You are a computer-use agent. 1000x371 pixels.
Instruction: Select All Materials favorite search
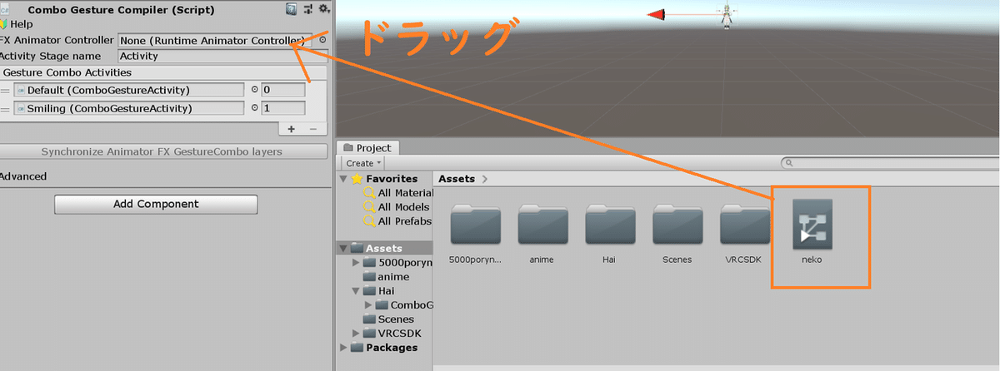397,193
